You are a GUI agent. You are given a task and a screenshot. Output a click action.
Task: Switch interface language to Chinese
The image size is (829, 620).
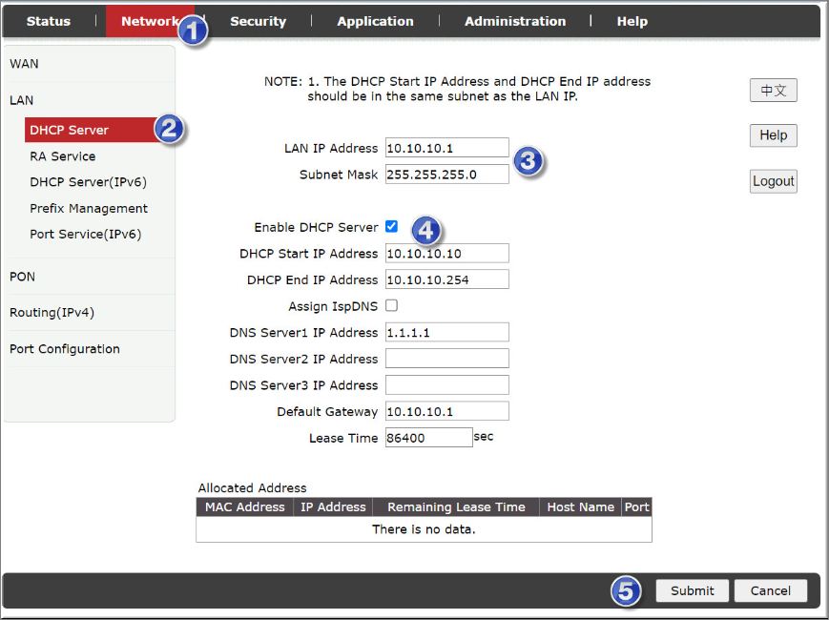click(773, 90)
